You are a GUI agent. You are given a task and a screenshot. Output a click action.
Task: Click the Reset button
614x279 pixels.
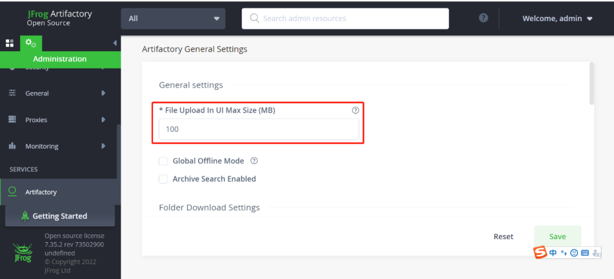[503, 236]
